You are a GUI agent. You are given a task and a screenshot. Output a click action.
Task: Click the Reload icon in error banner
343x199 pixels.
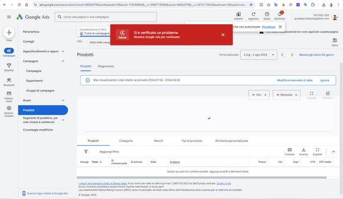coord(122,34)
